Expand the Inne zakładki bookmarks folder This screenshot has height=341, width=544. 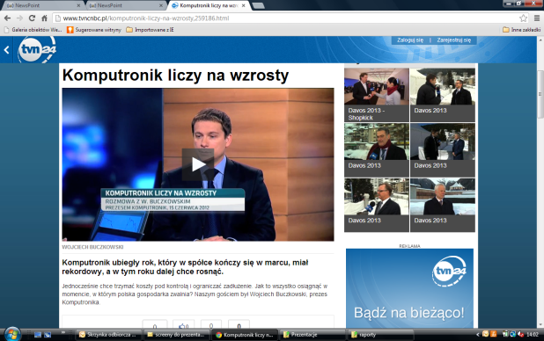[521, 30]
